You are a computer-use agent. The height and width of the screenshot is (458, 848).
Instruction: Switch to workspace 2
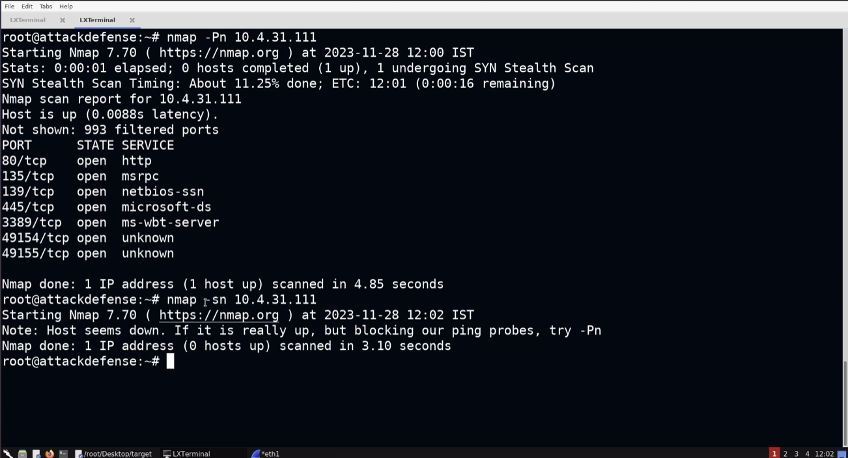(785, 453)
